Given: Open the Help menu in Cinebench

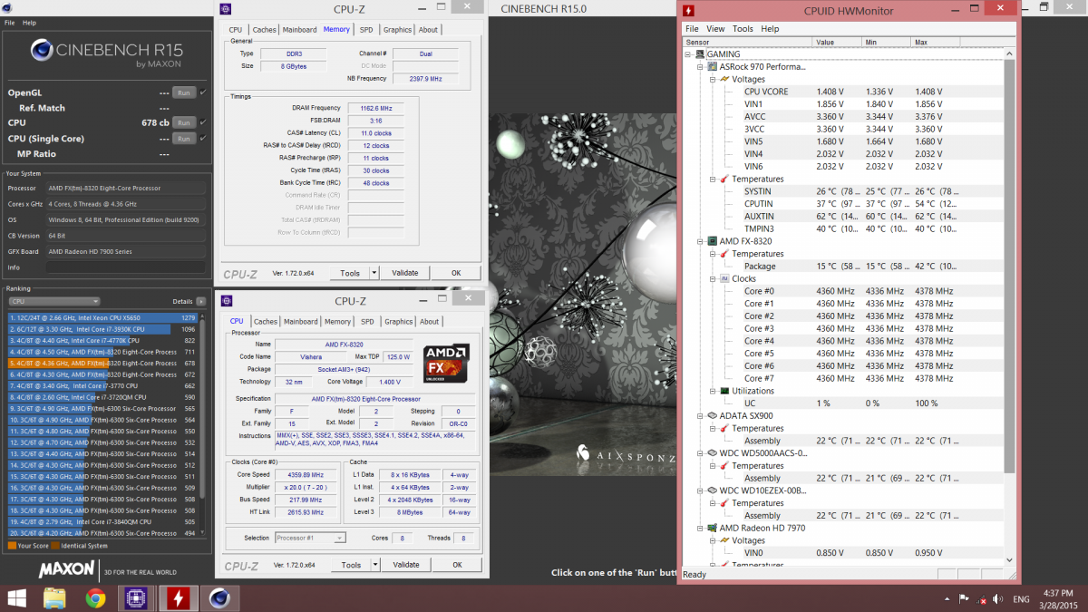Looking at the screenshot, I should coord(29,23).
